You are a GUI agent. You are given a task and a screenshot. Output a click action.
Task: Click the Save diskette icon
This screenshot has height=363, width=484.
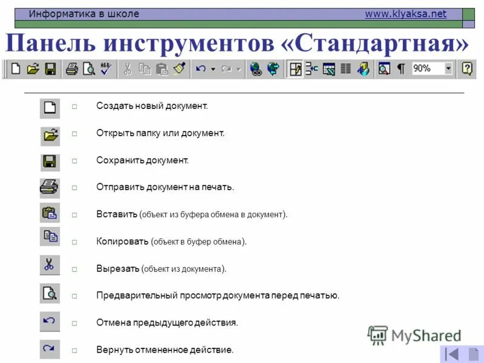pos(50,68)
